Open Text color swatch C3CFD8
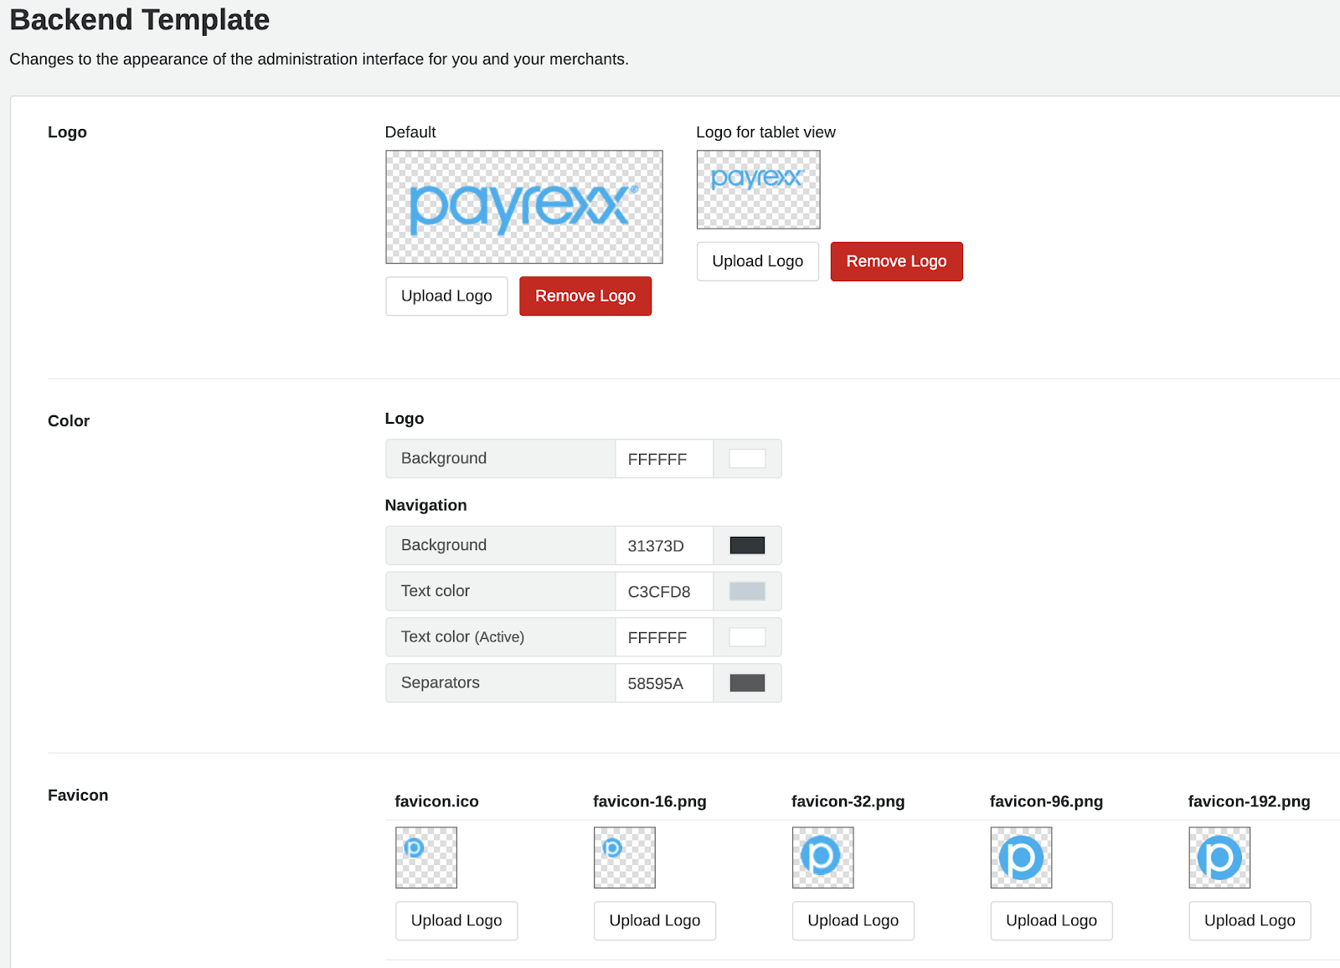This screenshot has height=968, width=1340. [x=747, y=591]
